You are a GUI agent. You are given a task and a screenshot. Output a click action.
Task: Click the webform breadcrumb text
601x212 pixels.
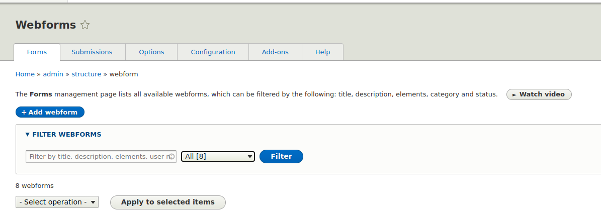click(x=124, y=74)
